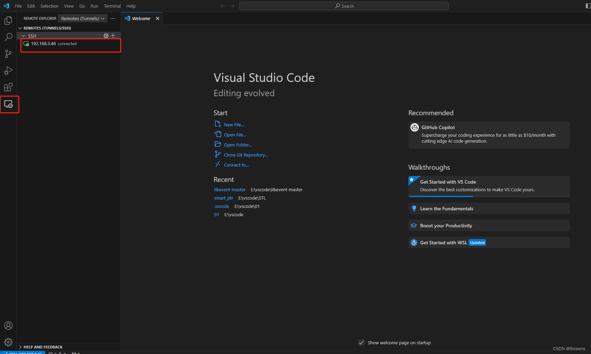591x354 pixels.
Task: Click the New File... link
Action: pos(234,125)
